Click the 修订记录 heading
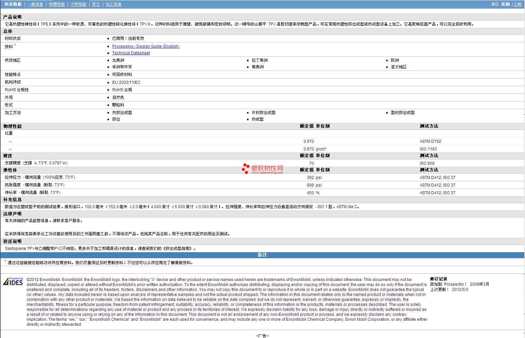This screenshot has width=525, height=338. click(x=438, y=279)
